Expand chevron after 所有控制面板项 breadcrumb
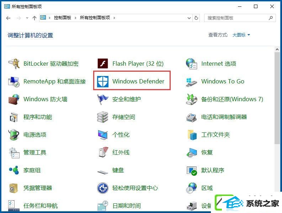The image size is (282, 213). tap(114, 18)
